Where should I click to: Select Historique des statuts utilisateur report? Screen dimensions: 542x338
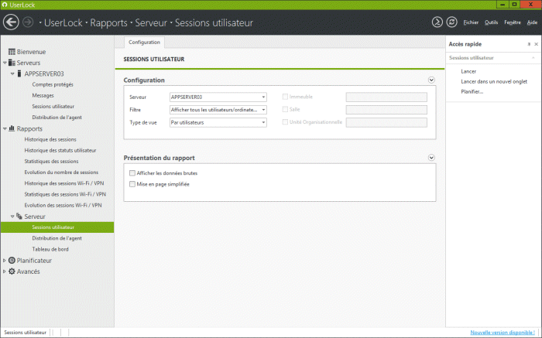(60, 151)
